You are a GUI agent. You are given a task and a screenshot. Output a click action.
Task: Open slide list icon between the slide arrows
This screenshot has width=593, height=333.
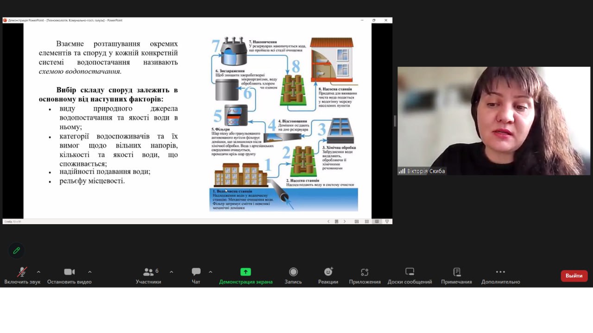[337, 221]
